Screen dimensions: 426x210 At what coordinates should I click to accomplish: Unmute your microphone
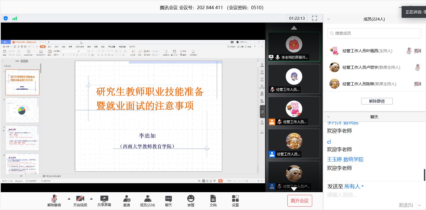pos(54,201)
